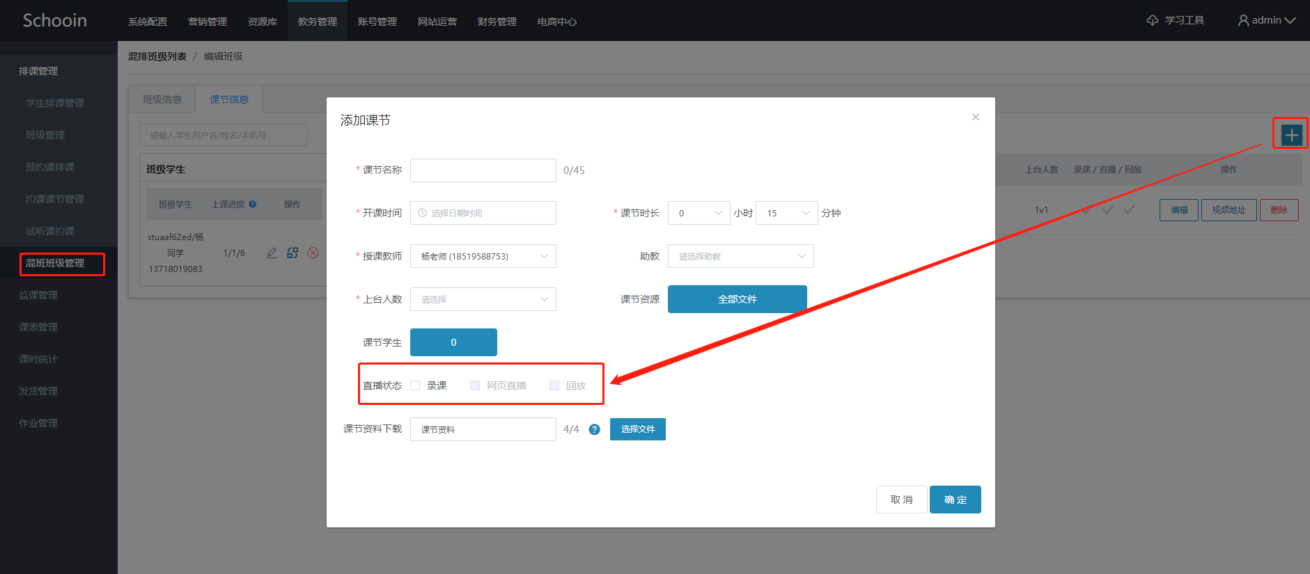This screenshot has height=574, width=1310.
Task: Open the minutes dropdown showing 15
Action: (787, 213)
